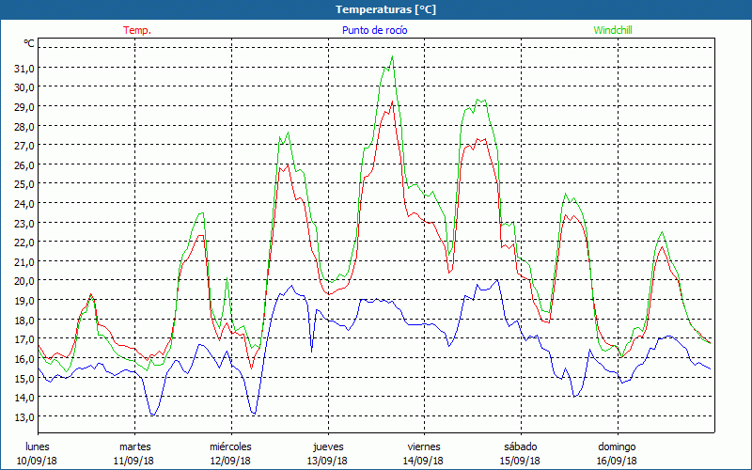Select the blue Punto de rocío legend label
The width and height of the screenshot is (752, 470).
(374, 30)
